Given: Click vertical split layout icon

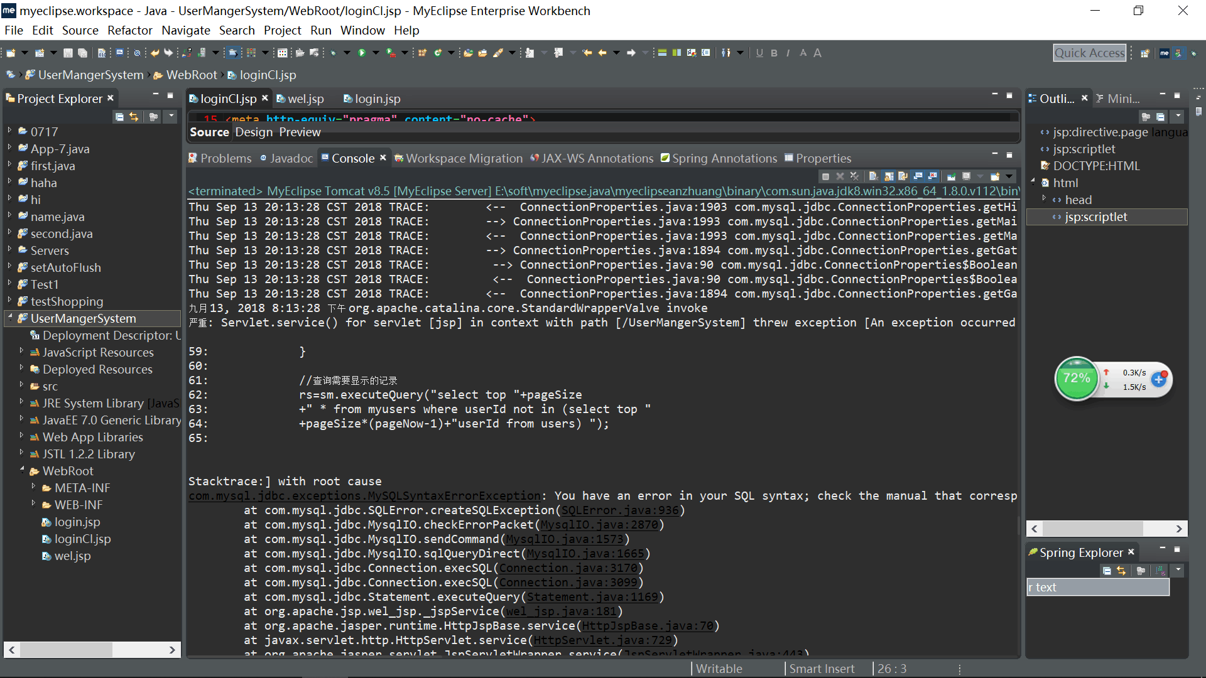Looking at the screenshot, I should tap(676, 53).
